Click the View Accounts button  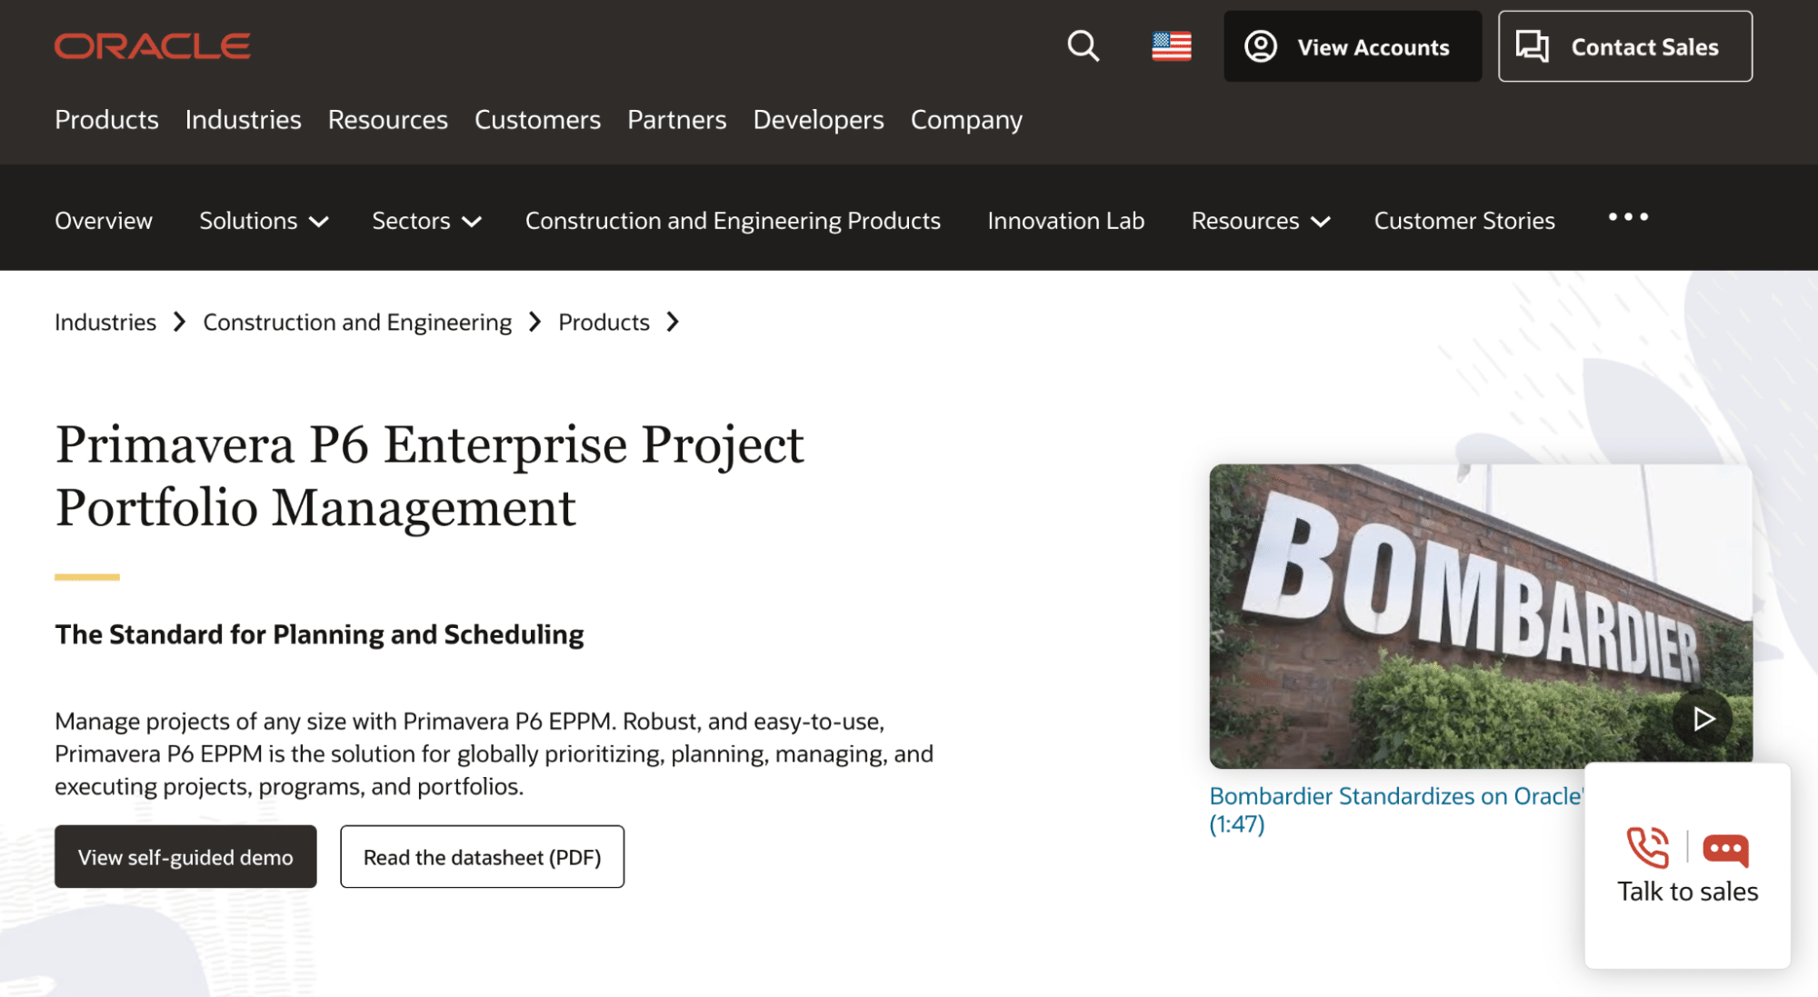point(1352,46)
